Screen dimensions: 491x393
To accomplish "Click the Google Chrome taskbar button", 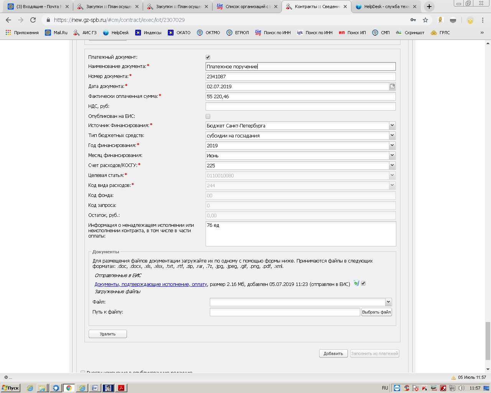I will click(69, 388).
